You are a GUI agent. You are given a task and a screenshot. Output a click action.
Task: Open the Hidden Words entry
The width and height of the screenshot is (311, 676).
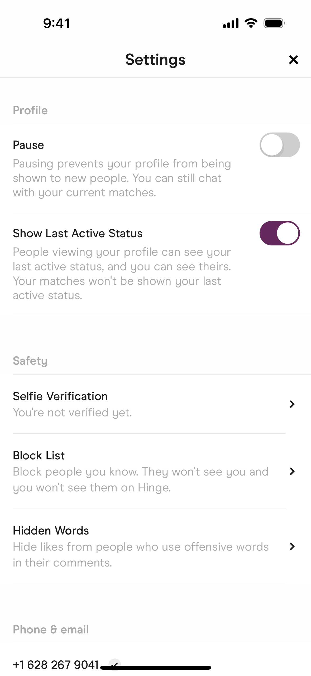point(51,531)
